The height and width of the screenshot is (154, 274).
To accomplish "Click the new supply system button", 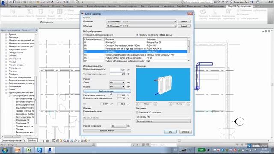I will click(x=184, y=21).
